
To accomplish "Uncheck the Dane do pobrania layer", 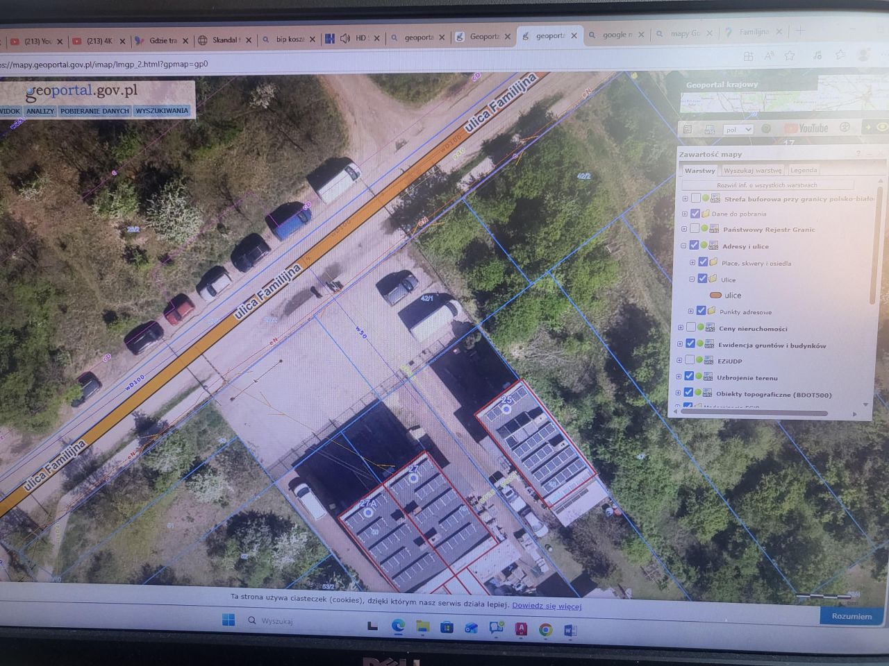I will tap(695, 214).
